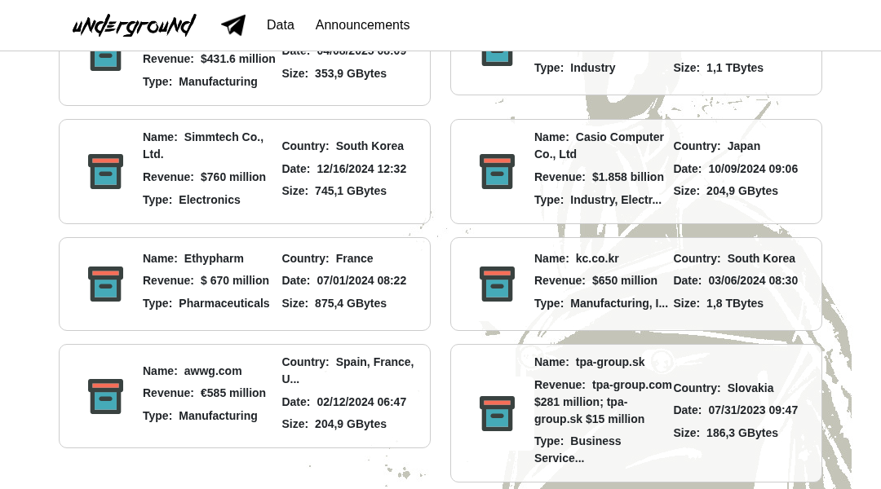Click Revenue €585 million text
Viewport: 881px width, 489px height.
click(204, 393)
